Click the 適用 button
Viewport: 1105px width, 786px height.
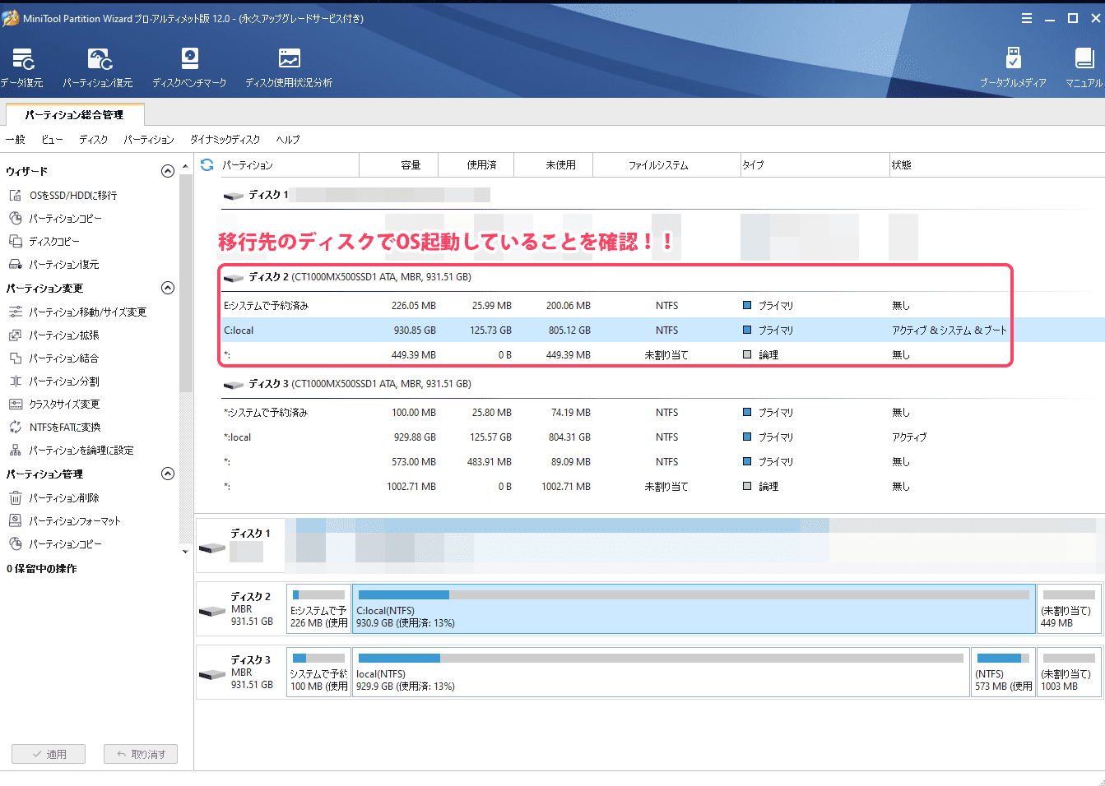click(x=49, y=754)
